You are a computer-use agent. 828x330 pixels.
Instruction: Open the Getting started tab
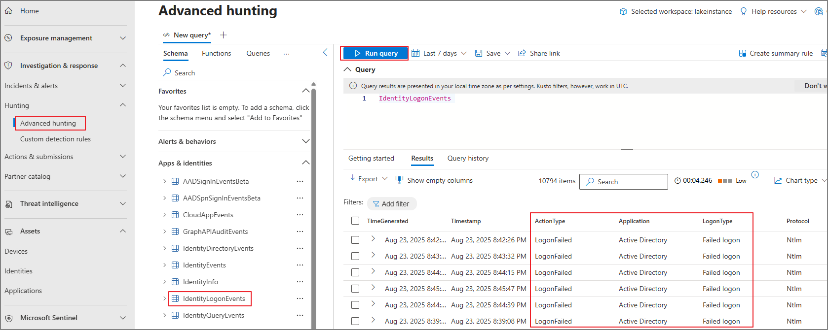click(371, 158)
